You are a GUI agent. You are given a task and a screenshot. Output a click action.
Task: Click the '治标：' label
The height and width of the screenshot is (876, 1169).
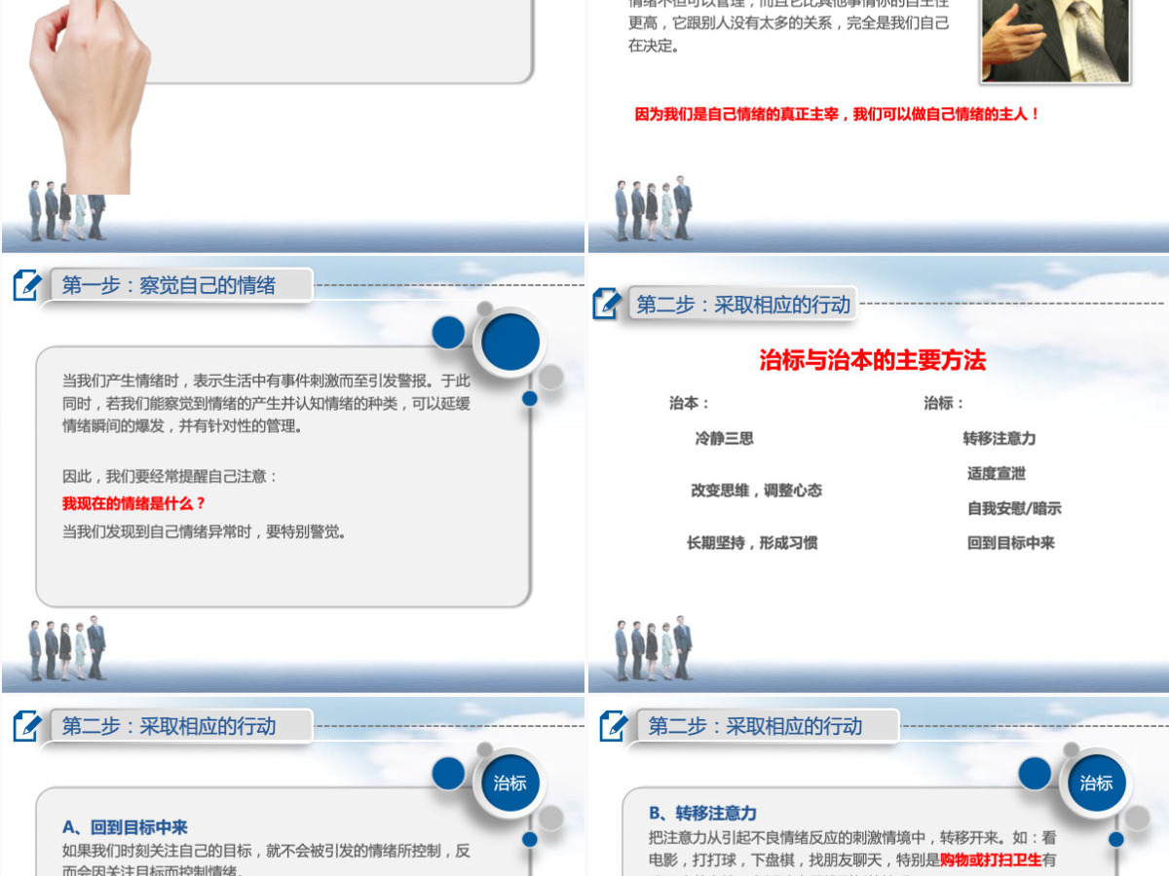tap(945, 403)
